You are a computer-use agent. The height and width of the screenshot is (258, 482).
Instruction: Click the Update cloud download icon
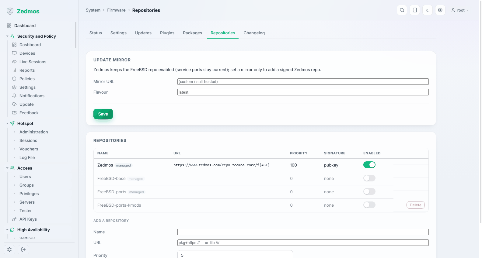click(x=14, y=104)
